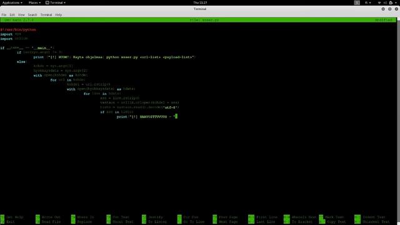The width and height of the screenshot is (400, 225).
Task: Click the print HUOM usage message line
Action: [x=114, y=57]
